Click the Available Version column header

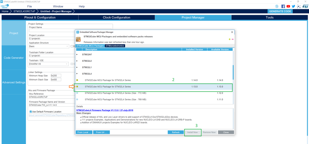coord(220,49)
